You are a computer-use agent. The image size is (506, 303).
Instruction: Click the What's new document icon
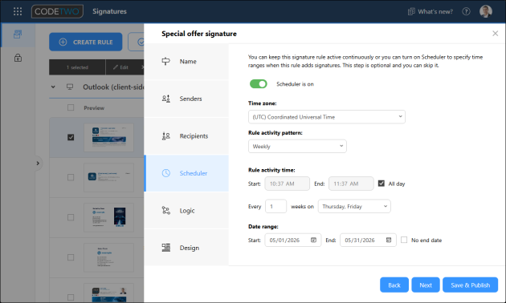point(411,11)
